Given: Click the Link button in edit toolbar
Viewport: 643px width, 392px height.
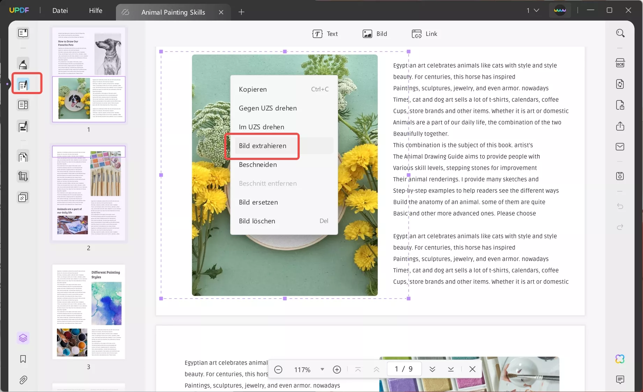Looking at the screenshot, I should coord(424,34).
